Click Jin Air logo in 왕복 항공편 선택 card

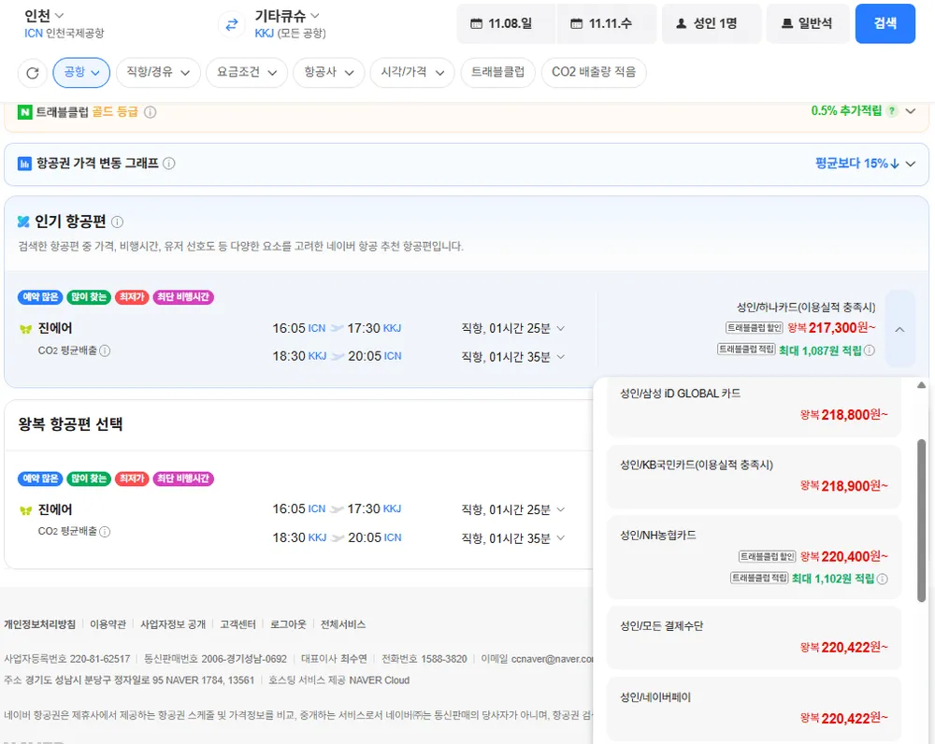tap(25, 510)
